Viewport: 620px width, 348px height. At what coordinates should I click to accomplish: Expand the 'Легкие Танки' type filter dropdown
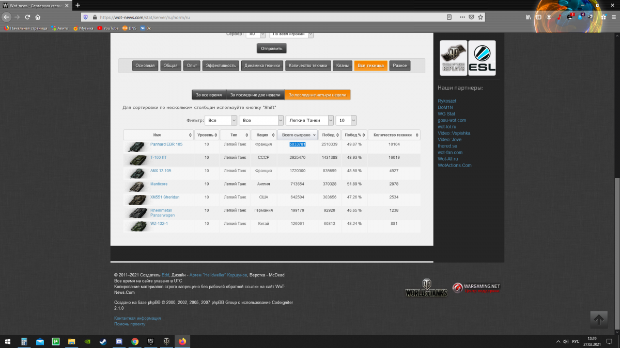click(309, 120)
